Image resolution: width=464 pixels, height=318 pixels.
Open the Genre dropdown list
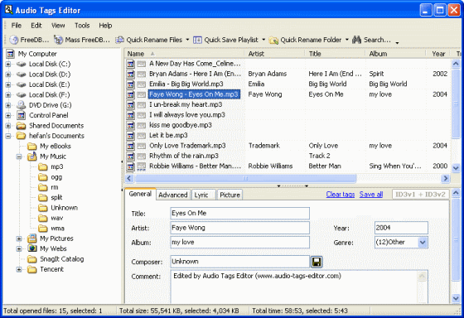(x=423, y=243)
